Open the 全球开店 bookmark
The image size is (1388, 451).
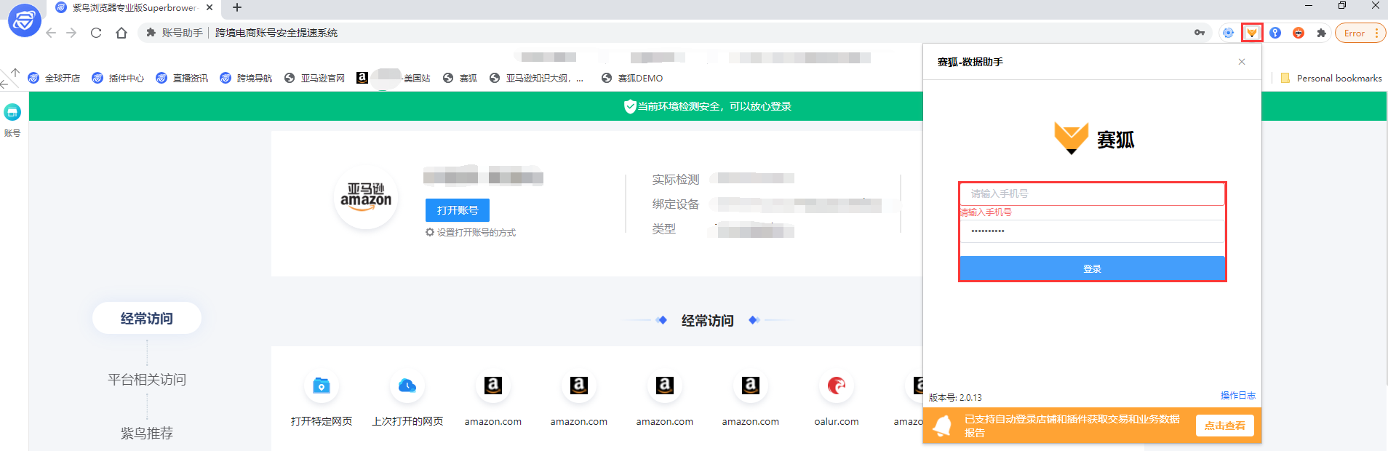(x=55, y=78)
